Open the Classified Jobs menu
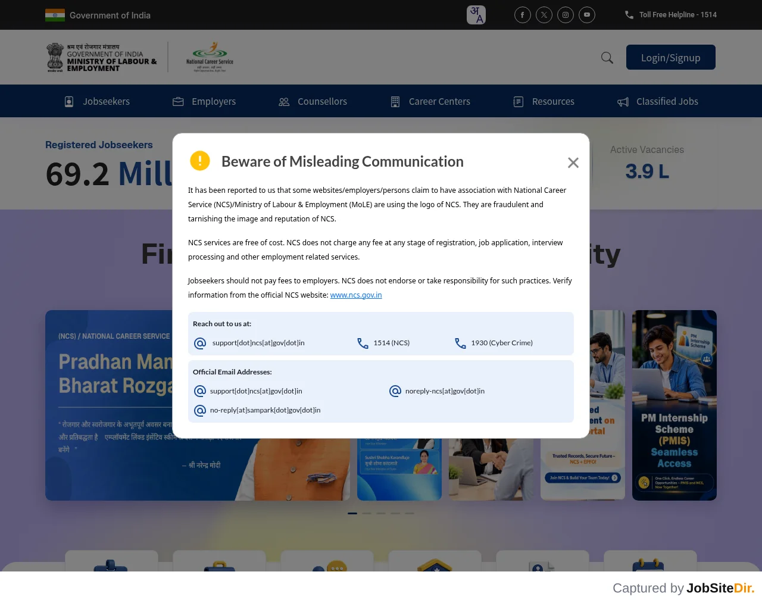The image size is (762, 606). (x=657, y=102)
